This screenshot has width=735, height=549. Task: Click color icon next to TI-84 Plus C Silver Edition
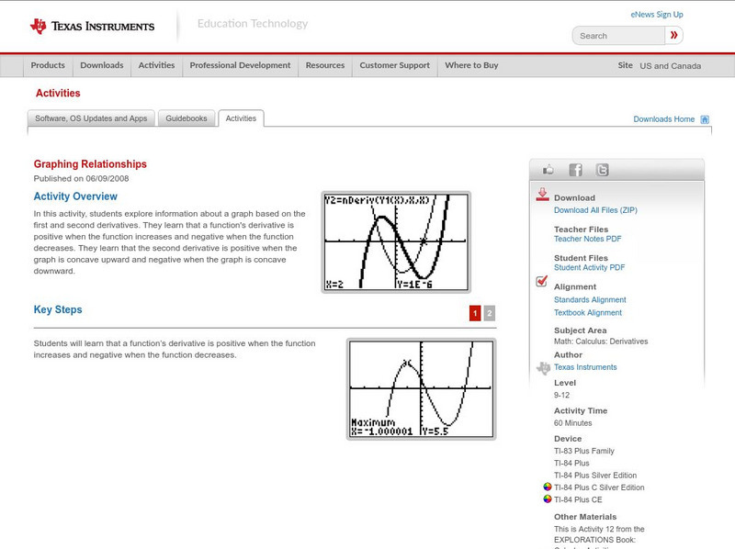pos(547,487)
